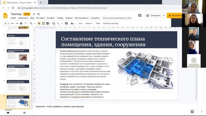Open the line type dropdown arrow
This screenshot has height=116, width=206.
[61, 24]
